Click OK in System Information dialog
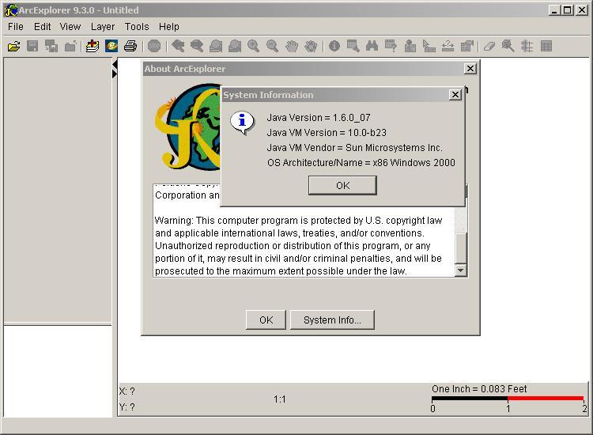This screenshot has width=593, height=435. click(342, 185)
